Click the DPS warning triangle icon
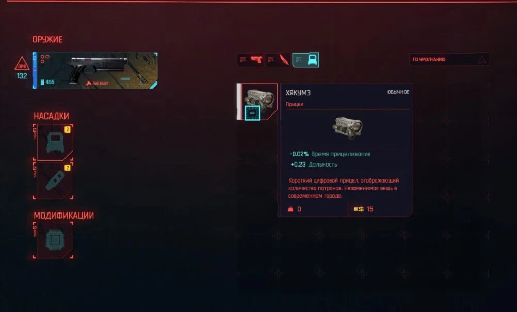517x312 pixels. coord(22,63)
